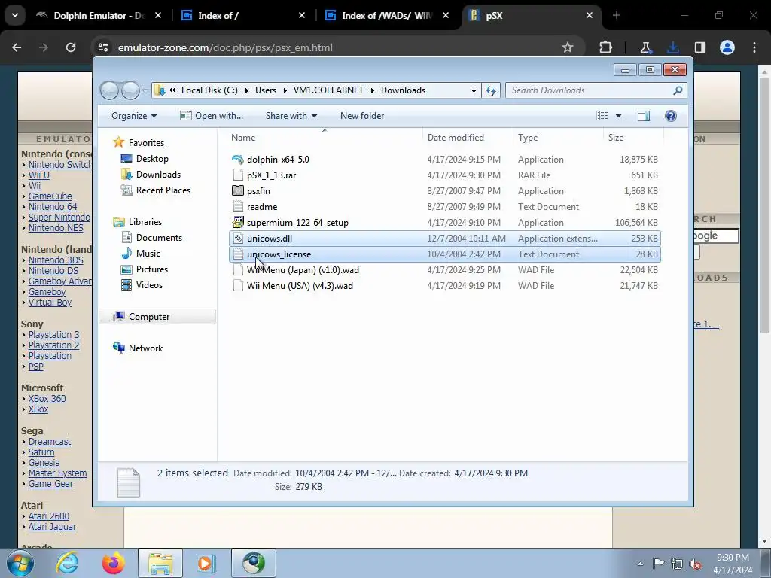Open Chrome tab search dropdown
771x578 pixels.
click(x=15, y=15)
